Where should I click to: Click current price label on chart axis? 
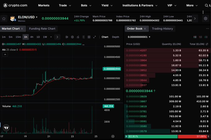click(x=112, y=69)
